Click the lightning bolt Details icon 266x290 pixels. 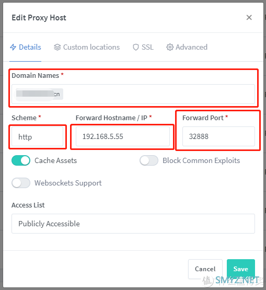13,47
